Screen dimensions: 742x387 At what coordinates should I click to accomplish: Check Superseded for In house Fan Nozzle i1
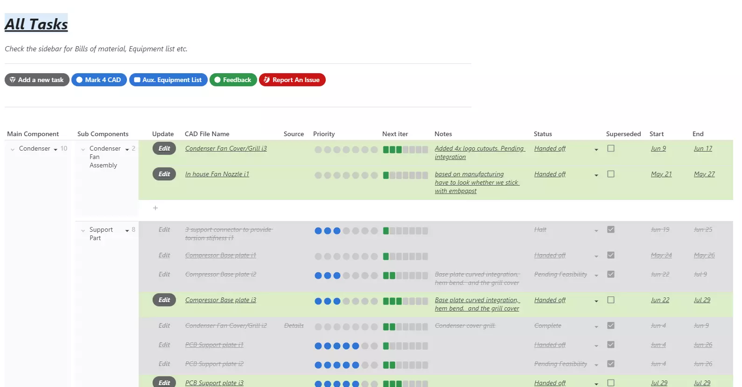coord(610,174)
